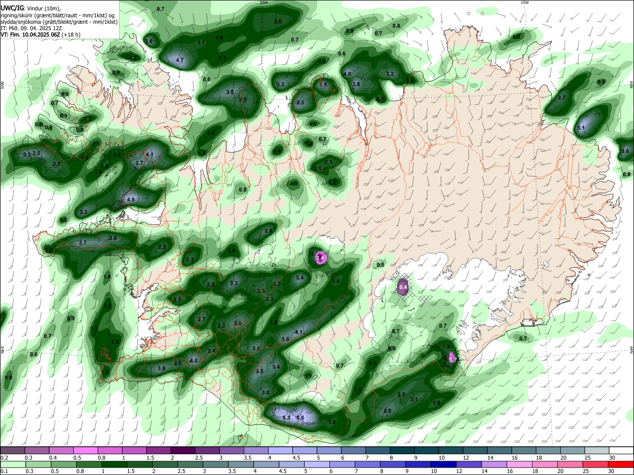This screenshot has width=634, height=475.
Task: Click the "slydda/snjókoma" legend description line
Action: coord(59,22)
